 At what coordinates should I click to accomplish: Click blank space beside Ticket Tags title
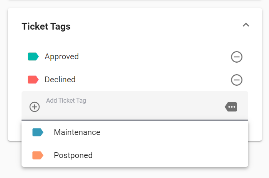(x=154, y=27)
